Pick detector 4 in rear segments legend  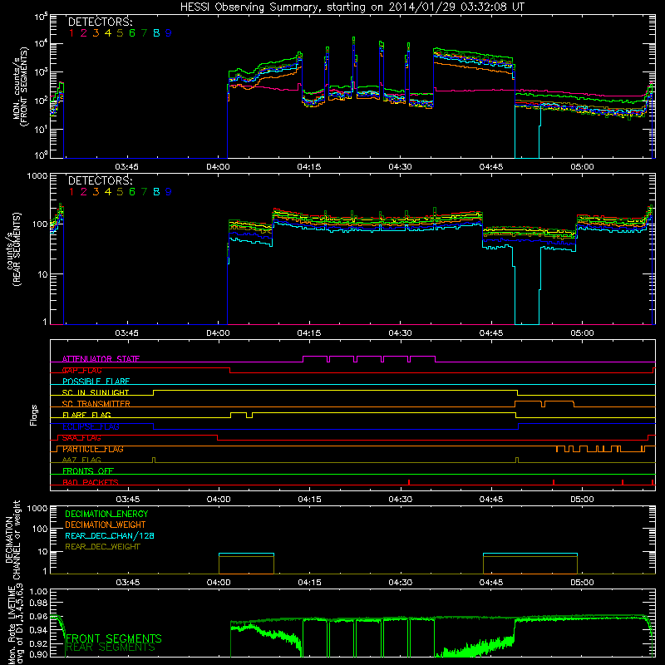click(x=108, y=192)
